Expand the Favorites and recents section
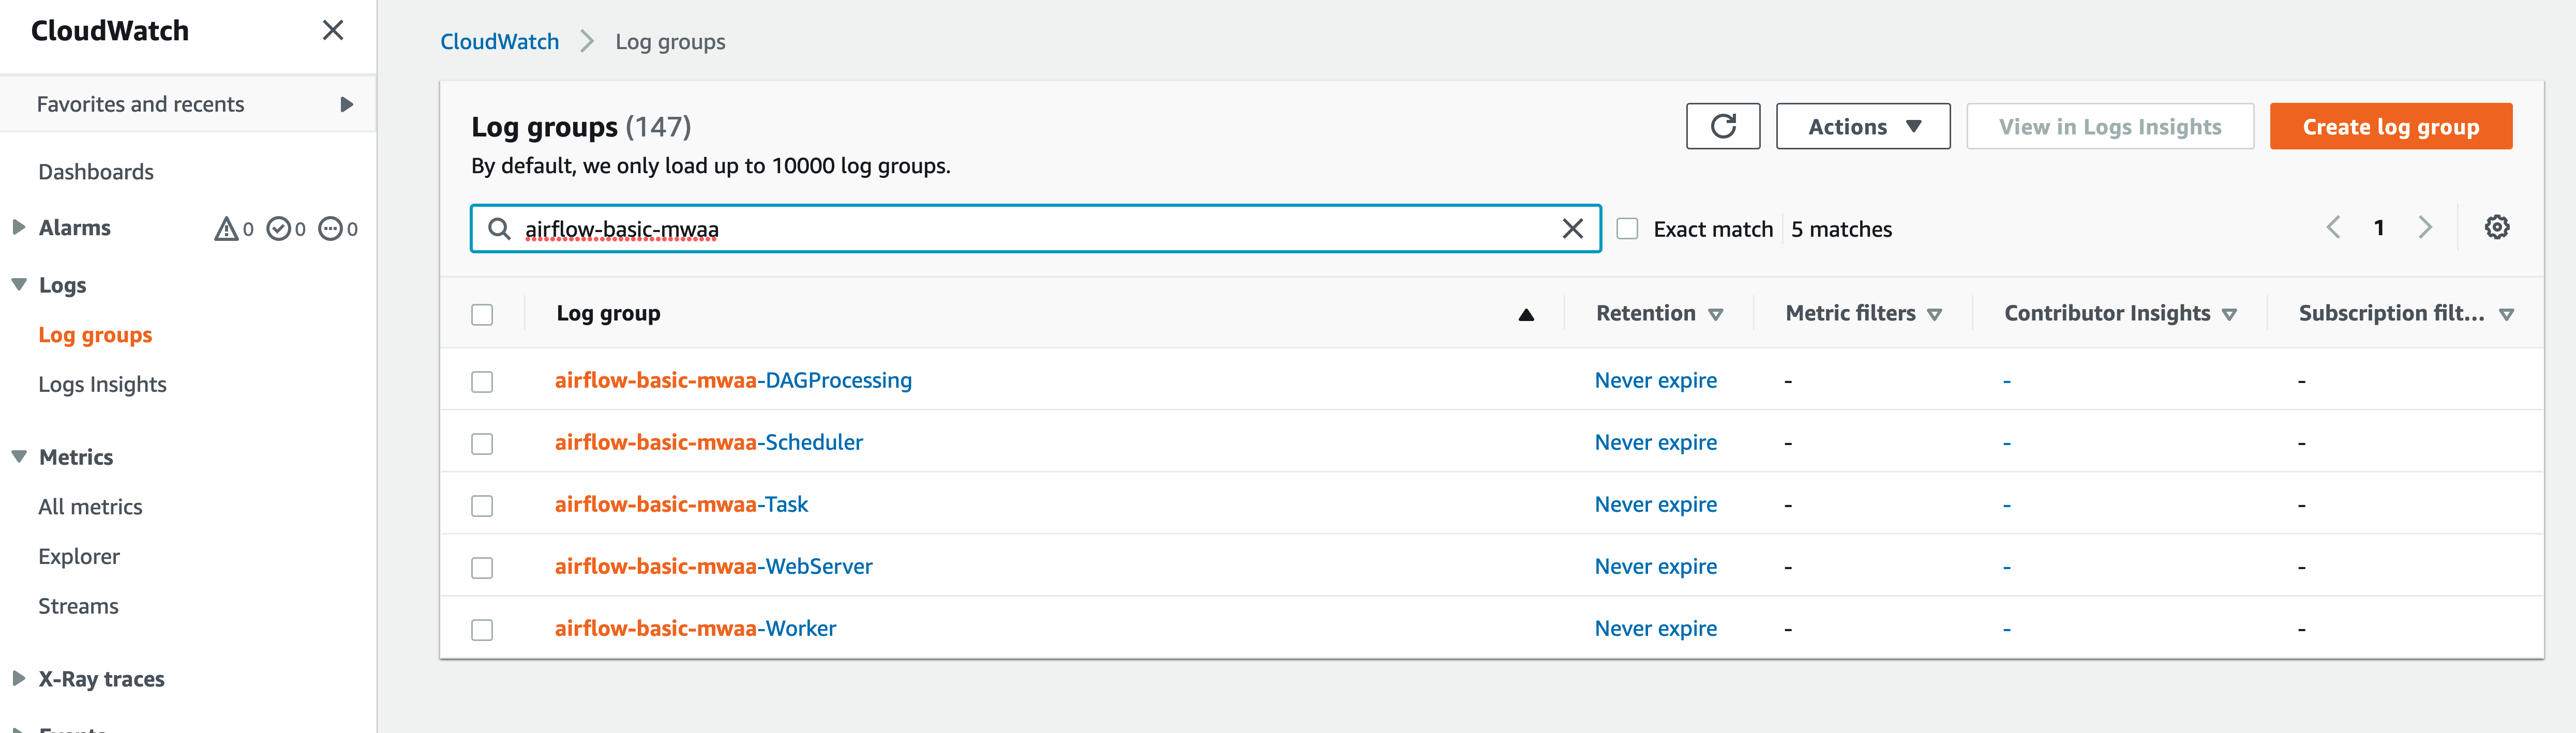Image resolution: width=2576 pixels, height=733 pixels. pos(346,104)
